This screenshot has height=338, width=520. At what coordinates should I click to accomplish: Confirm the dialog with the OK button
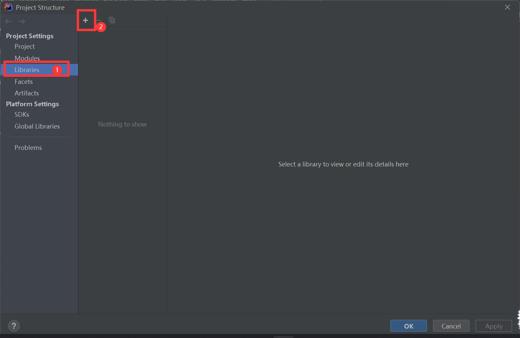point(408,326)
